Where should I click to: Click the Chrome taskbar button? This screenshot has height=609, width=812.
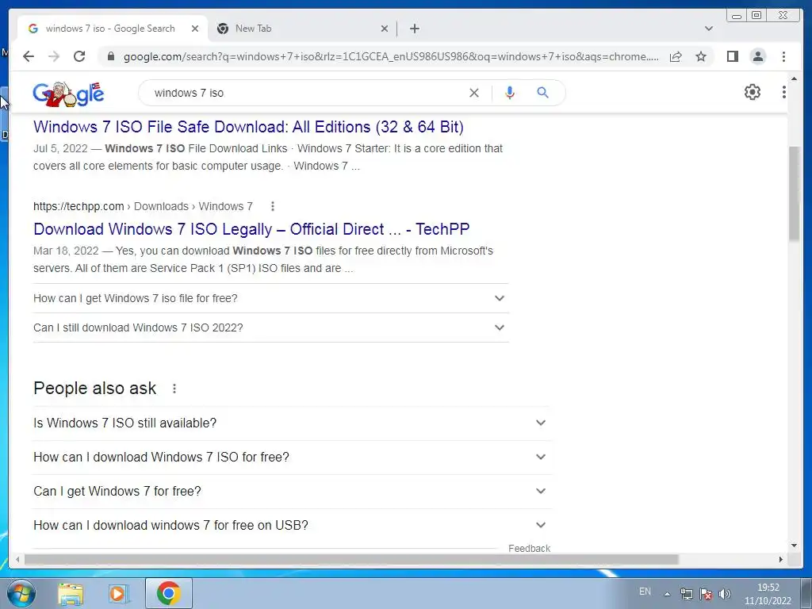(169, 593)
